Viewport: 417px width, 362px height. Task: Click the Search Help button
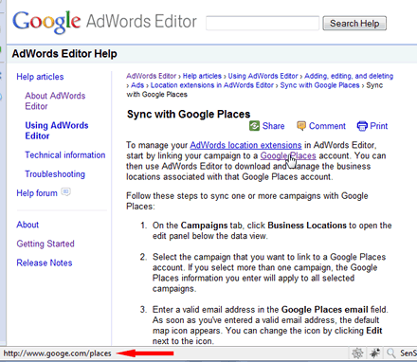354,24
